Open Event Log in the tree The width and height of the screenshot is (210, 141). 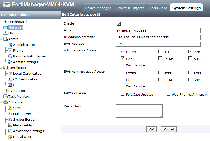click(17, 91)
